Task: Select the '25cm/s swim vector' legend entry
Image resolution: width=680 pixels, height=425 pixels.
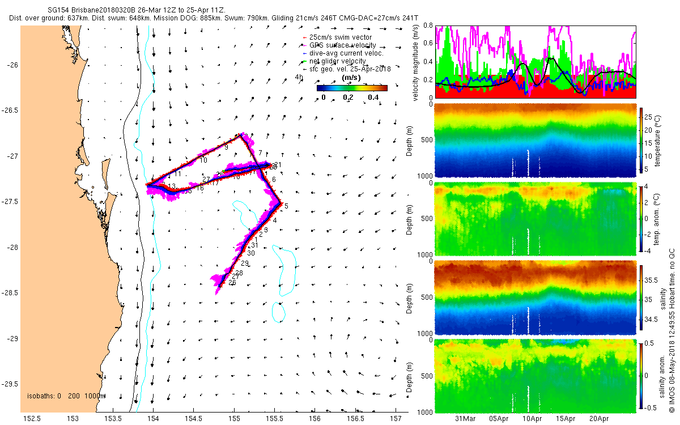Action: pyautogui.click(x=339, y=37)
